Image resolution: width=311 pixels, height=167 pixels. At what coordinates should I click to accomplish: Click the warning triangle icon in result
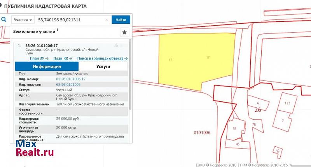pos(116,45)
